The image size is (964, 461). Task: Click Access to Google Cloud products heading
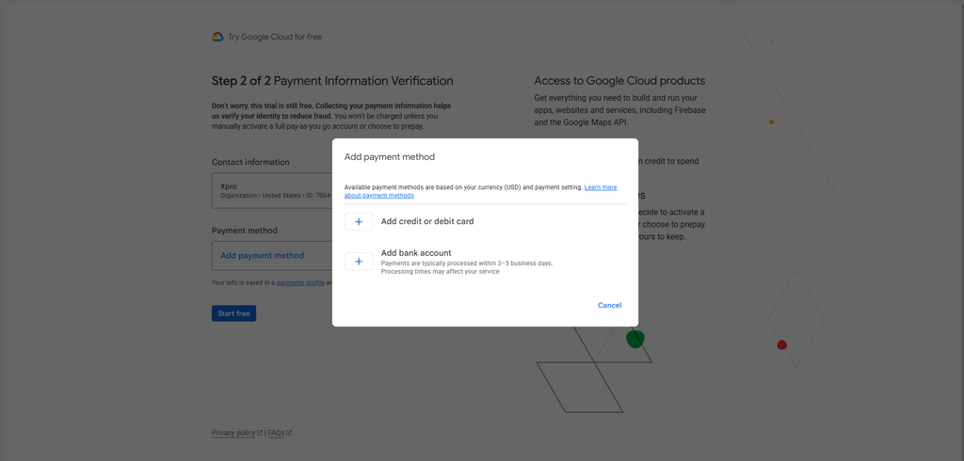tap(619, 81)
